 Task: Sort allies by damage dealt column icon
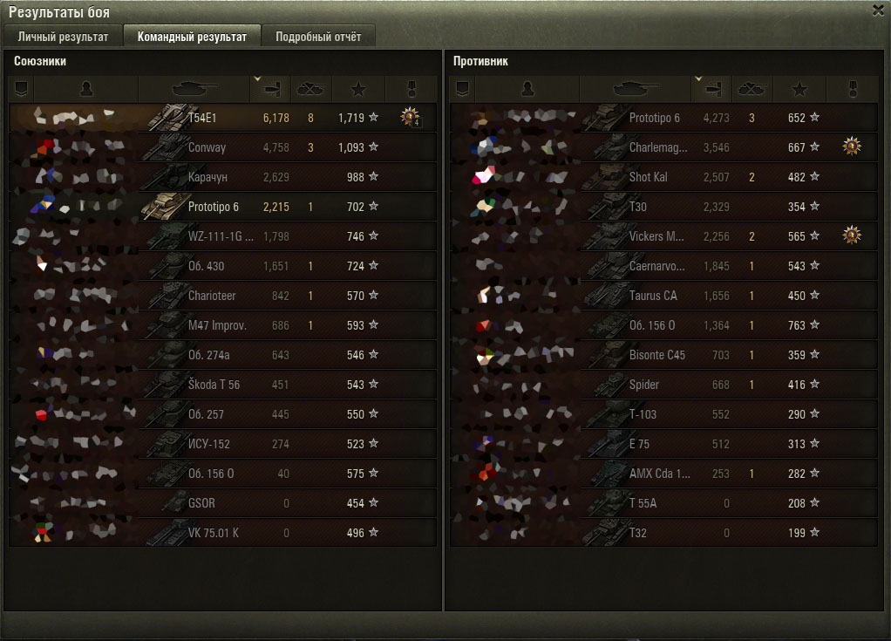(271, 89)
